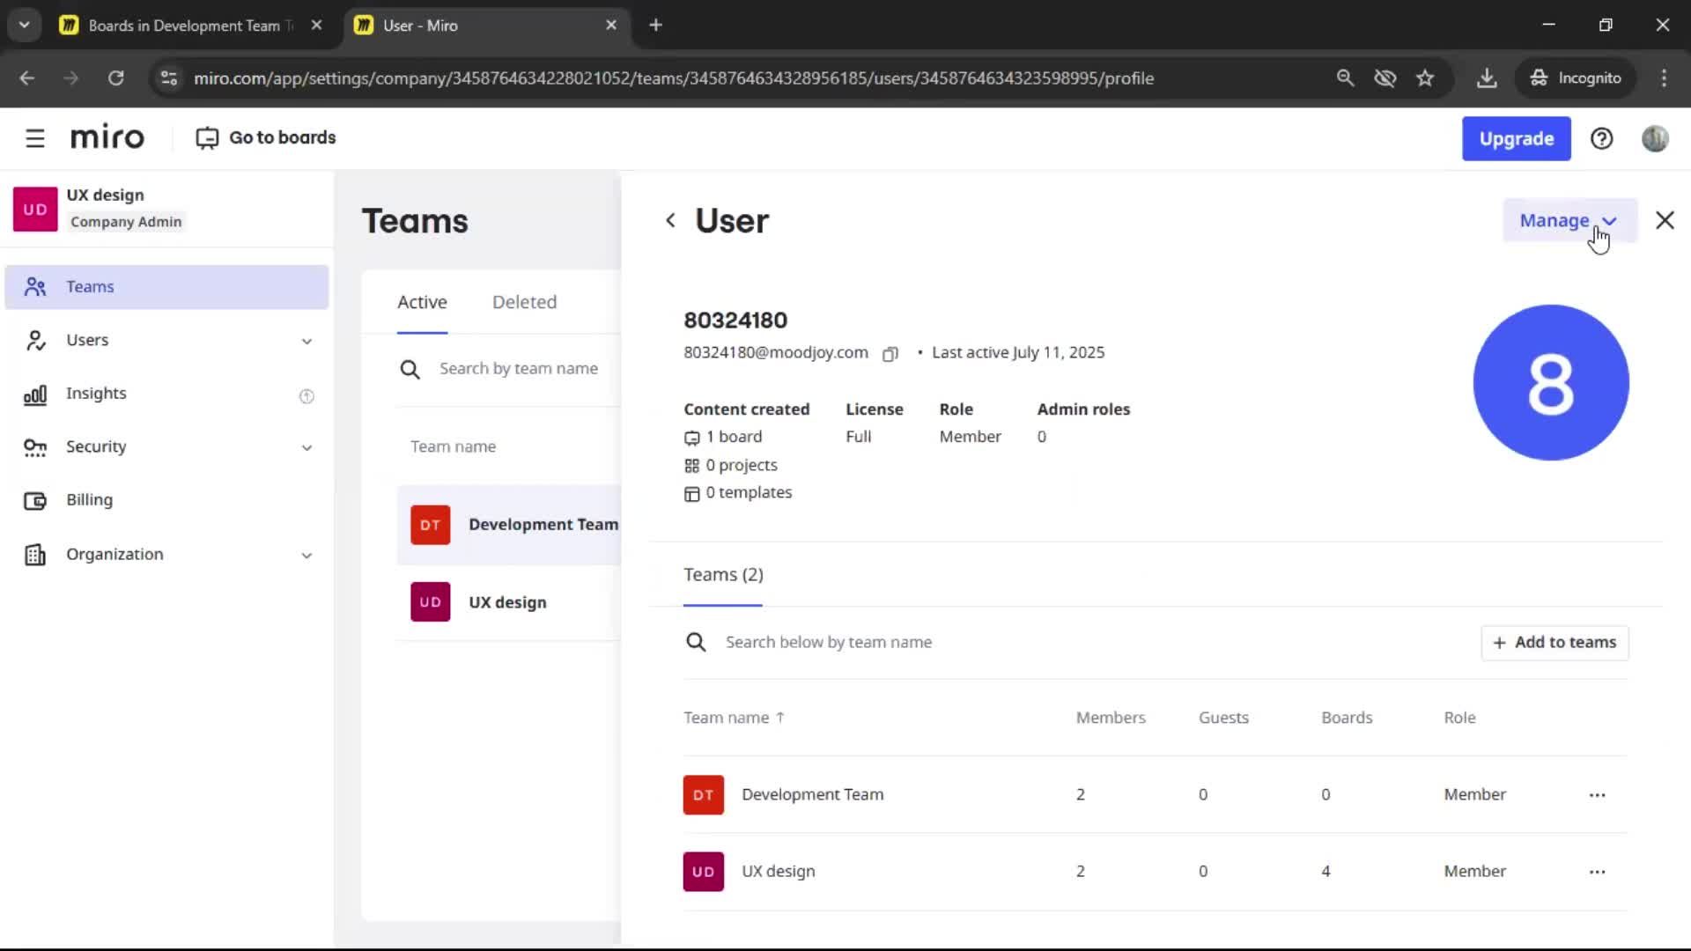This screenshot has height=951, width=1691.
Task: Expand the Organization sidebar section
Action: tap(166, 554)
